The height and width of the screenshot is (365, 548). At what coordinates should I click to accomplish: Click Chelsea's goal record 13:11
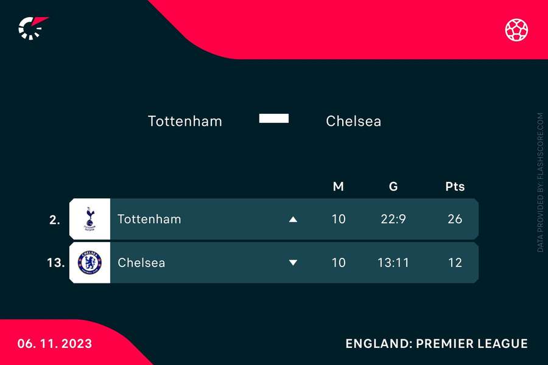pyautogui.click(x=393, y=263)
